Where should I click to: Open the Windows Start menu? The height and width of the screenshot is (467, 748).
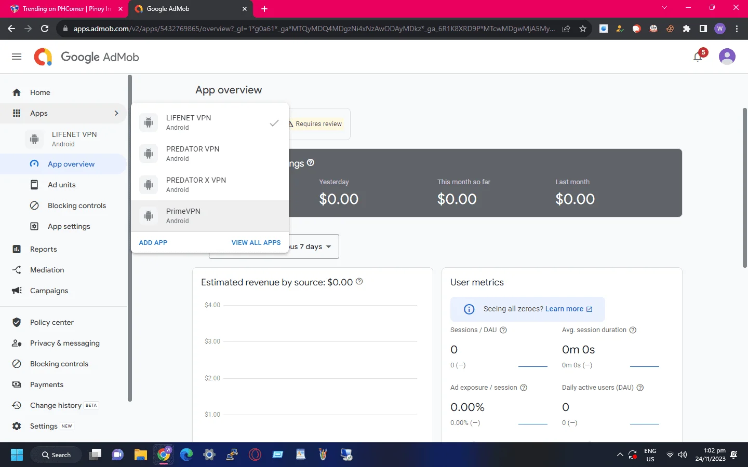pos(17,455)
